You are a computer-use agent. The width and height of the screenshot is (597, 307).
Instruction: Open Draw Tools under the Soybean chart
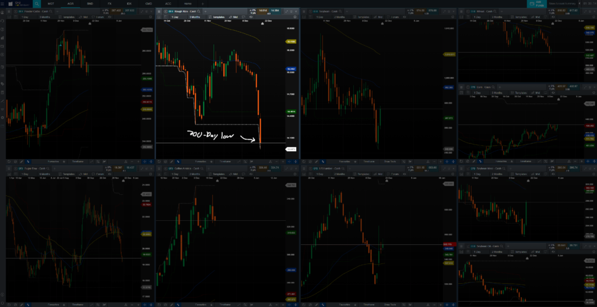coord(390,162)
